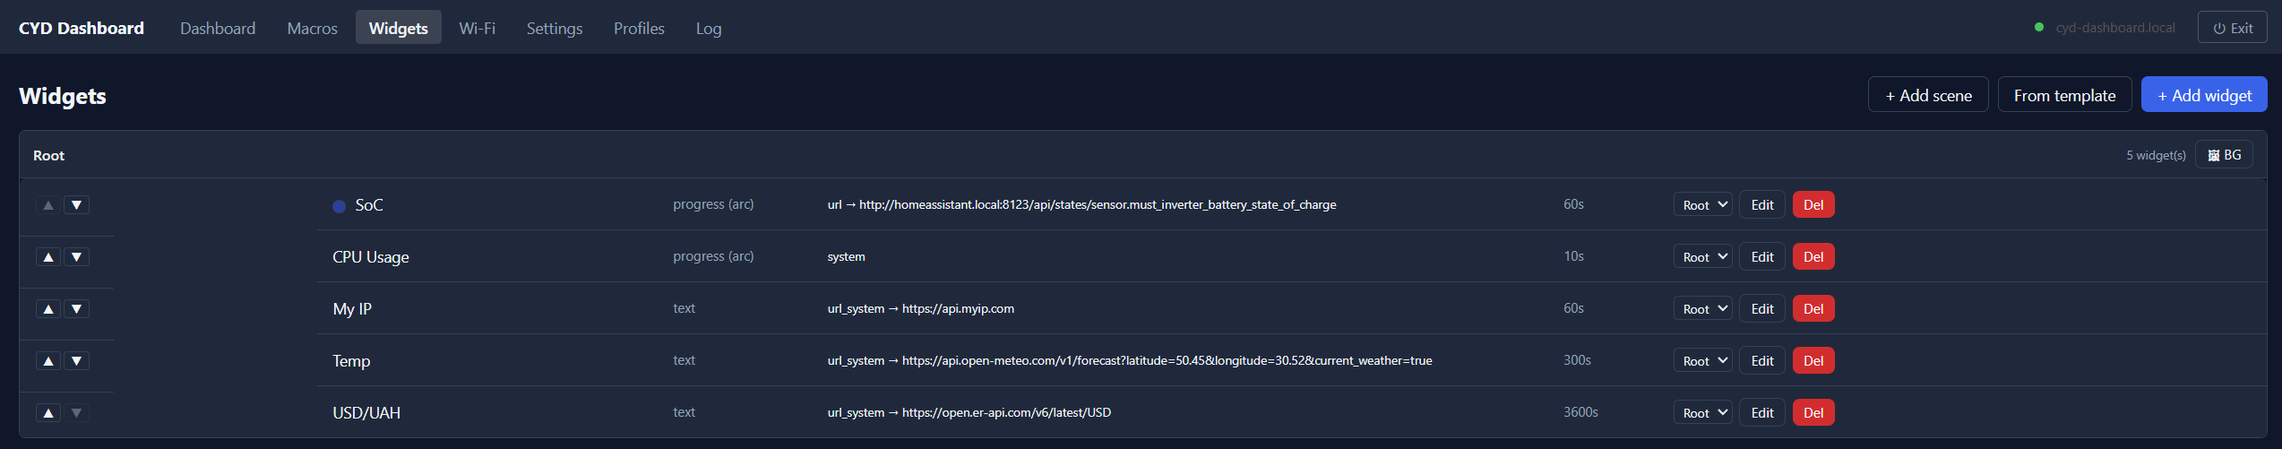Viewport: 2282px width, 449px height.
Task: Move SoC widget down with arrow
Action: [77, 205]
